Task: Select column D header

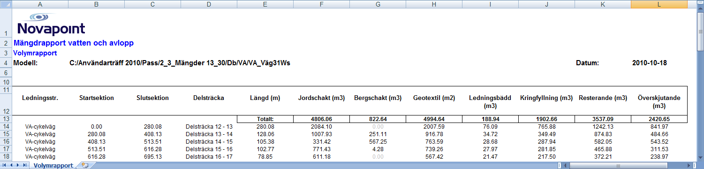Action: tap(209, 4)
